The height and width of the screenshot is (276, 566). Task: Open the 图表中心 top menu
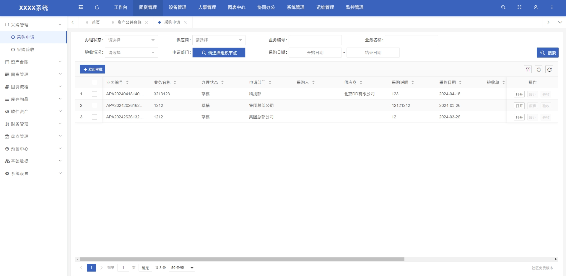coord(237,7)
